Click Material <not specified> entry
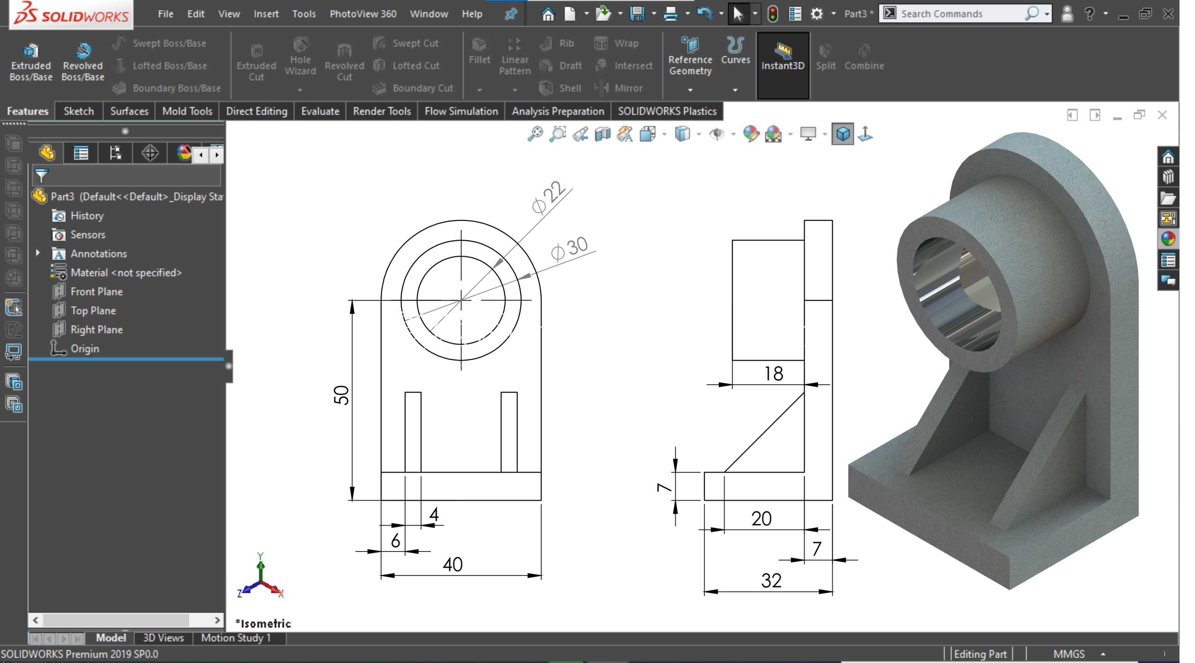This screenshot has height=663, width=1195. (x=125, y=273)
